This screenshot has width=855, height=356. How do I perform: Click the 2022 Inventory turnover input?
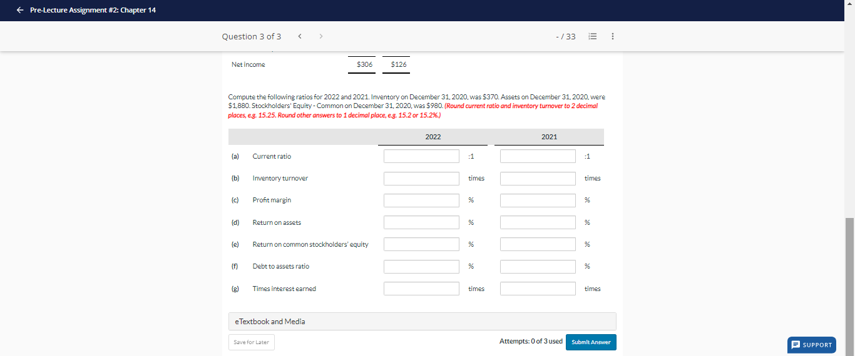[421, 179]
